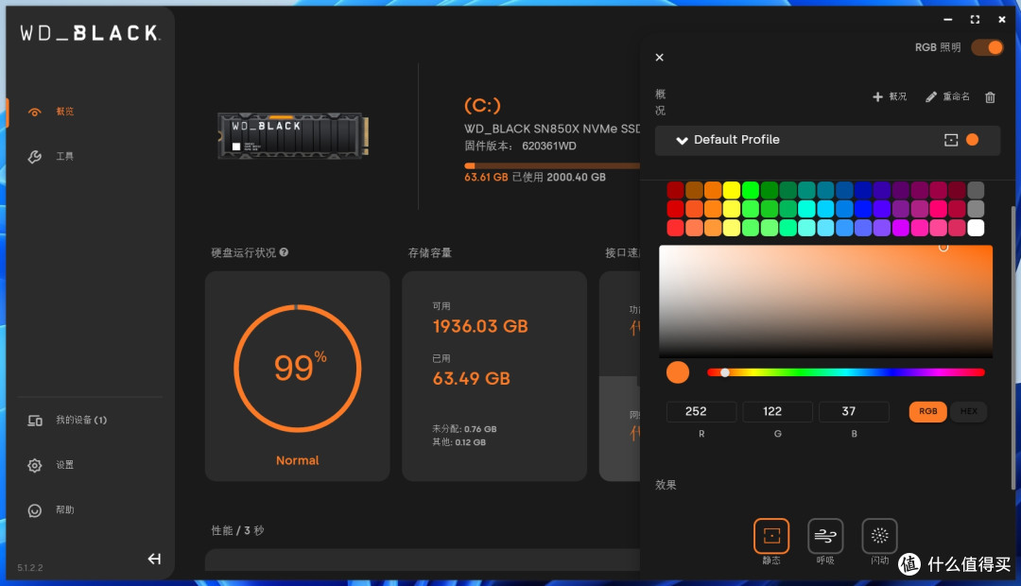Select the WD_BLACK SSD drive thumbnail
The image size is (1021, 586).
pos(293,135)
